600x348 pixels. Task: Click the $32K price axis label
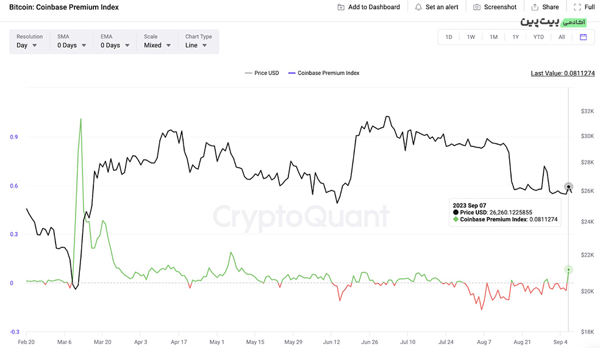point(587,112)
